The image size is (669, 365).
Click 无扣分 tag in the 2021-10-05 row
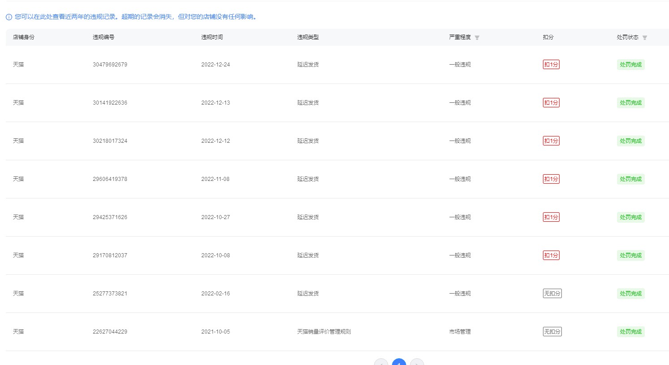point(552,332)
